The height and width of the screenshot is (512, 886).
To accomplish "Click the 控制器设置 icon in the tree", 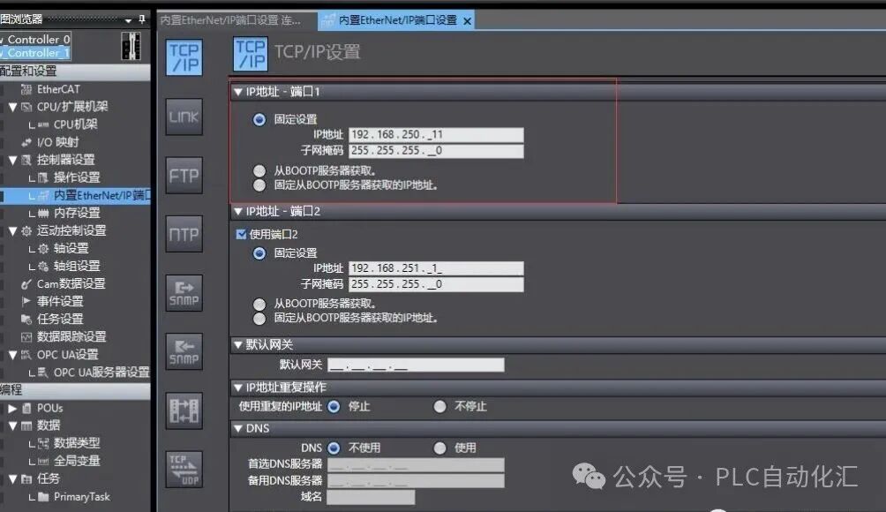I will click(x=26, y=160).
